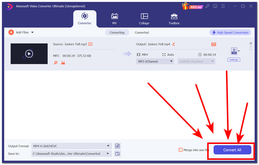Open the cut scissors icon
259x165 pixels.
(x=63, y=63)
